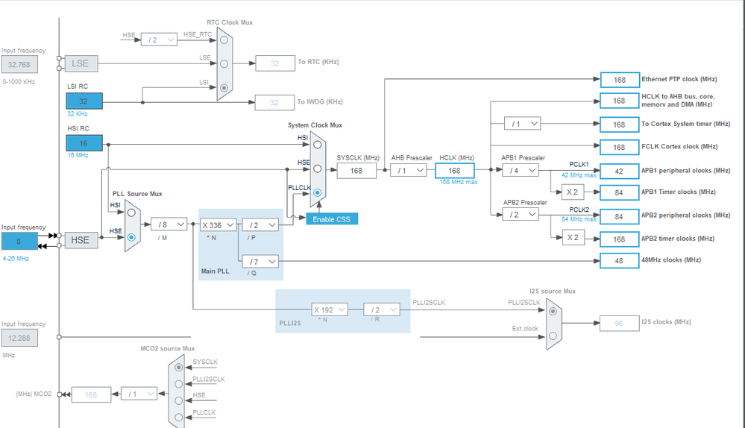Click the To RTC (KHz) output value
The image size is (745, 428).
point(275,63)
